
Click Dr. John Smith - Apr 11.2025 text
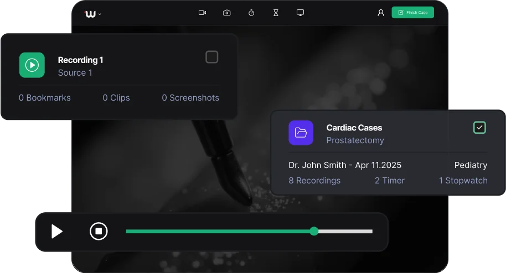point(345,165)
